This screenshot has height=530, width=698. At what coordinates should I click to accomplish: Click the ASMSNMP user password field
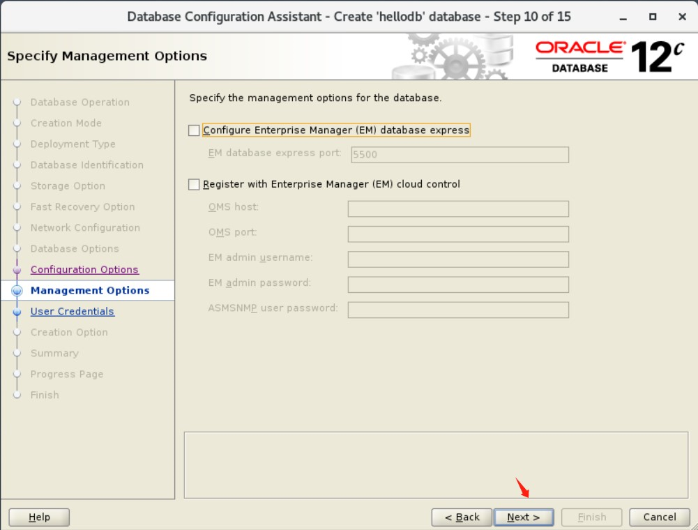458,310
